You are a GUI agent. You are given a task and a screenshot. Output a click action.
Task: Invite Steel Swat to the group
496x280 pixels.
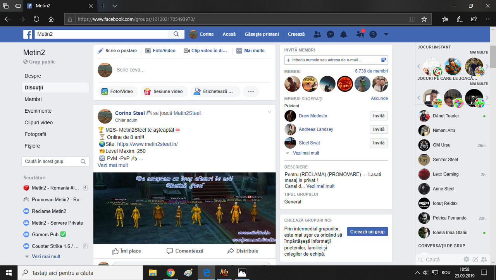pyautogui.click(x=379, y=143)
